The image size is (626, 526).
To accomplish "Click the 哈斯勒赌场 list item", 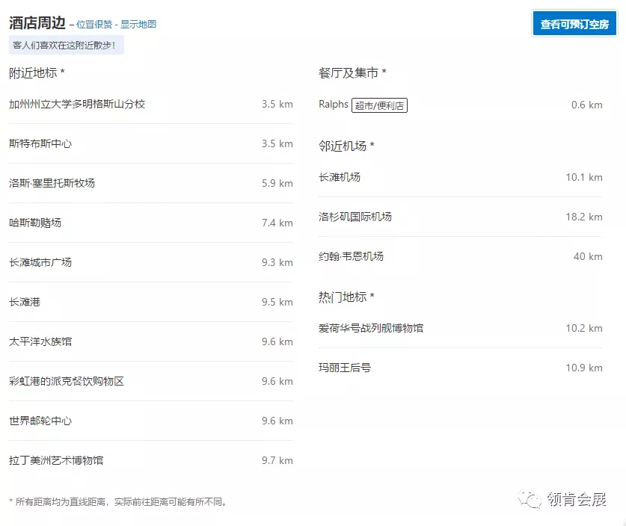I will (x=35, y=223).
